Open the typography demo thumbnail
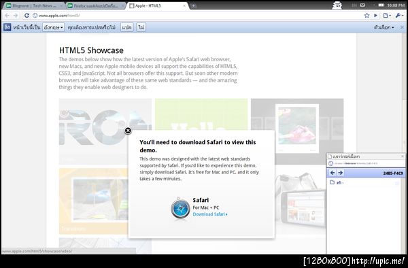The height and width of the screenshot is (268, 408). point(105,131)
